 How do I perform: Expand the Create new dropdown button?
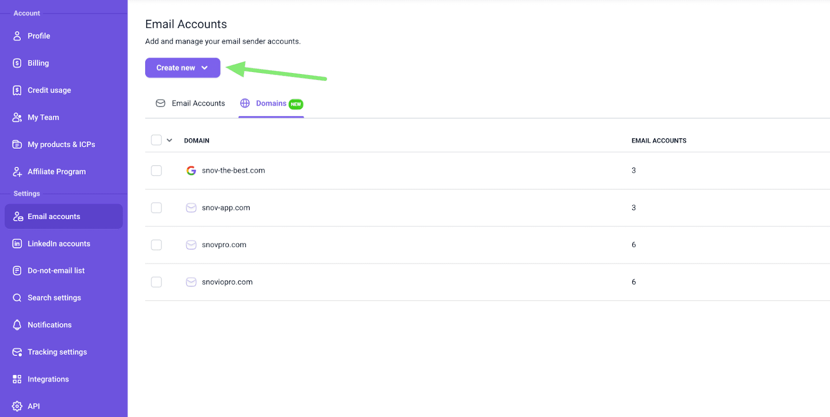coord(183,68)
